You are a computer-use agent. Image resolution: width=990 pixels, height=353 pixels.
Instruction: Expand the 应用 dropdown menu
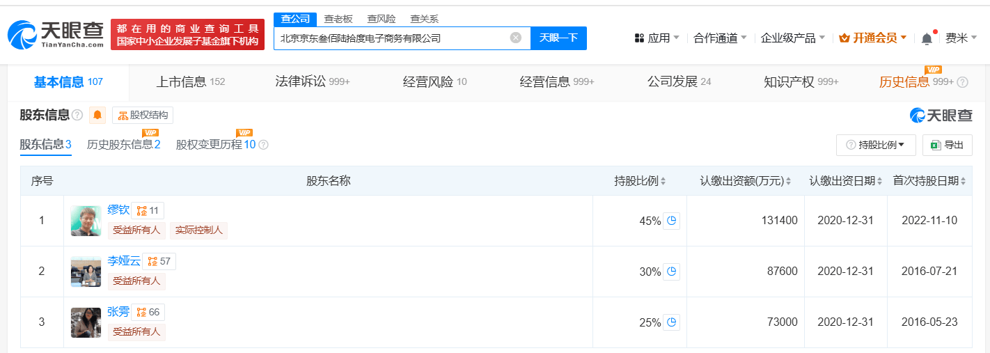point(657,38)
